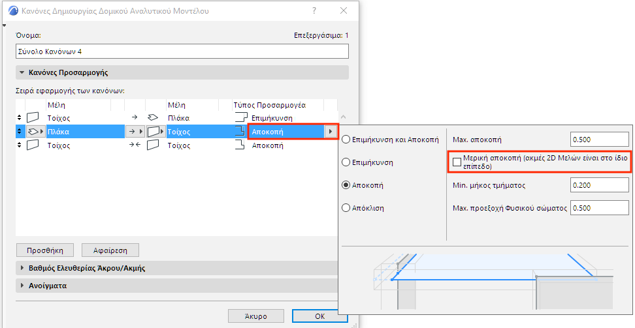Click the bidirectional arrows icon in third row
This screenshot has height=328, width=635.
[x=134, y=145]
